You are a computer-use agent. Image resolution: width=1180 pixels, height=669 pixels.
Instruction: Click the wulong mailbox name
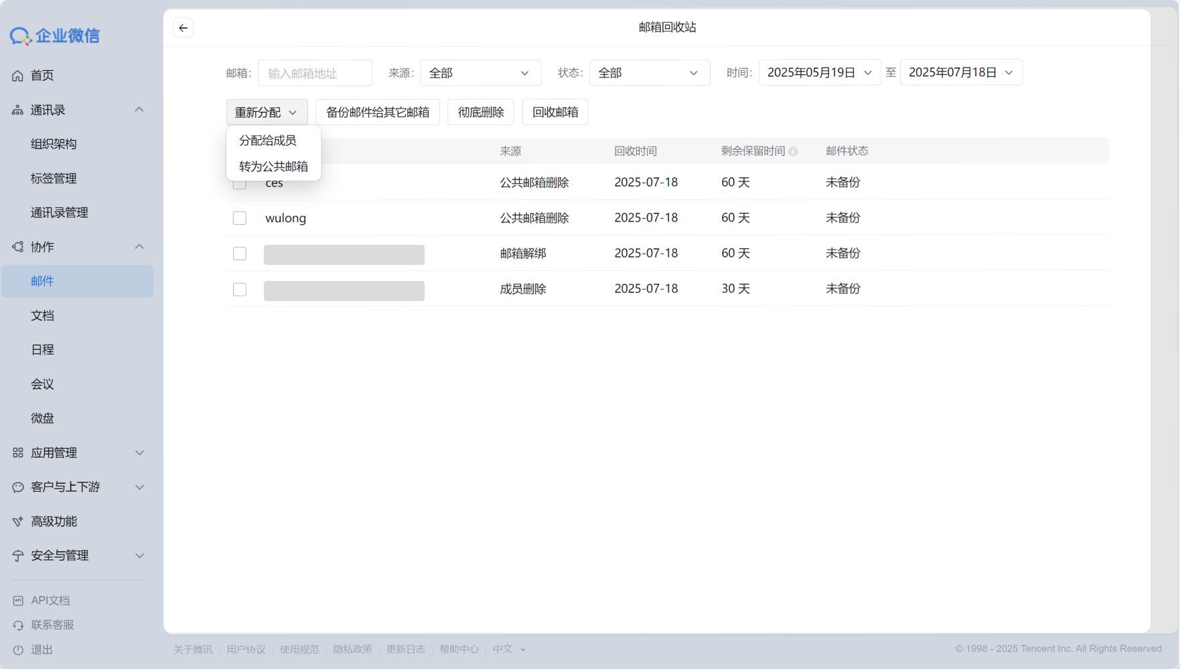pyautogui.click(x=286, y=218)
